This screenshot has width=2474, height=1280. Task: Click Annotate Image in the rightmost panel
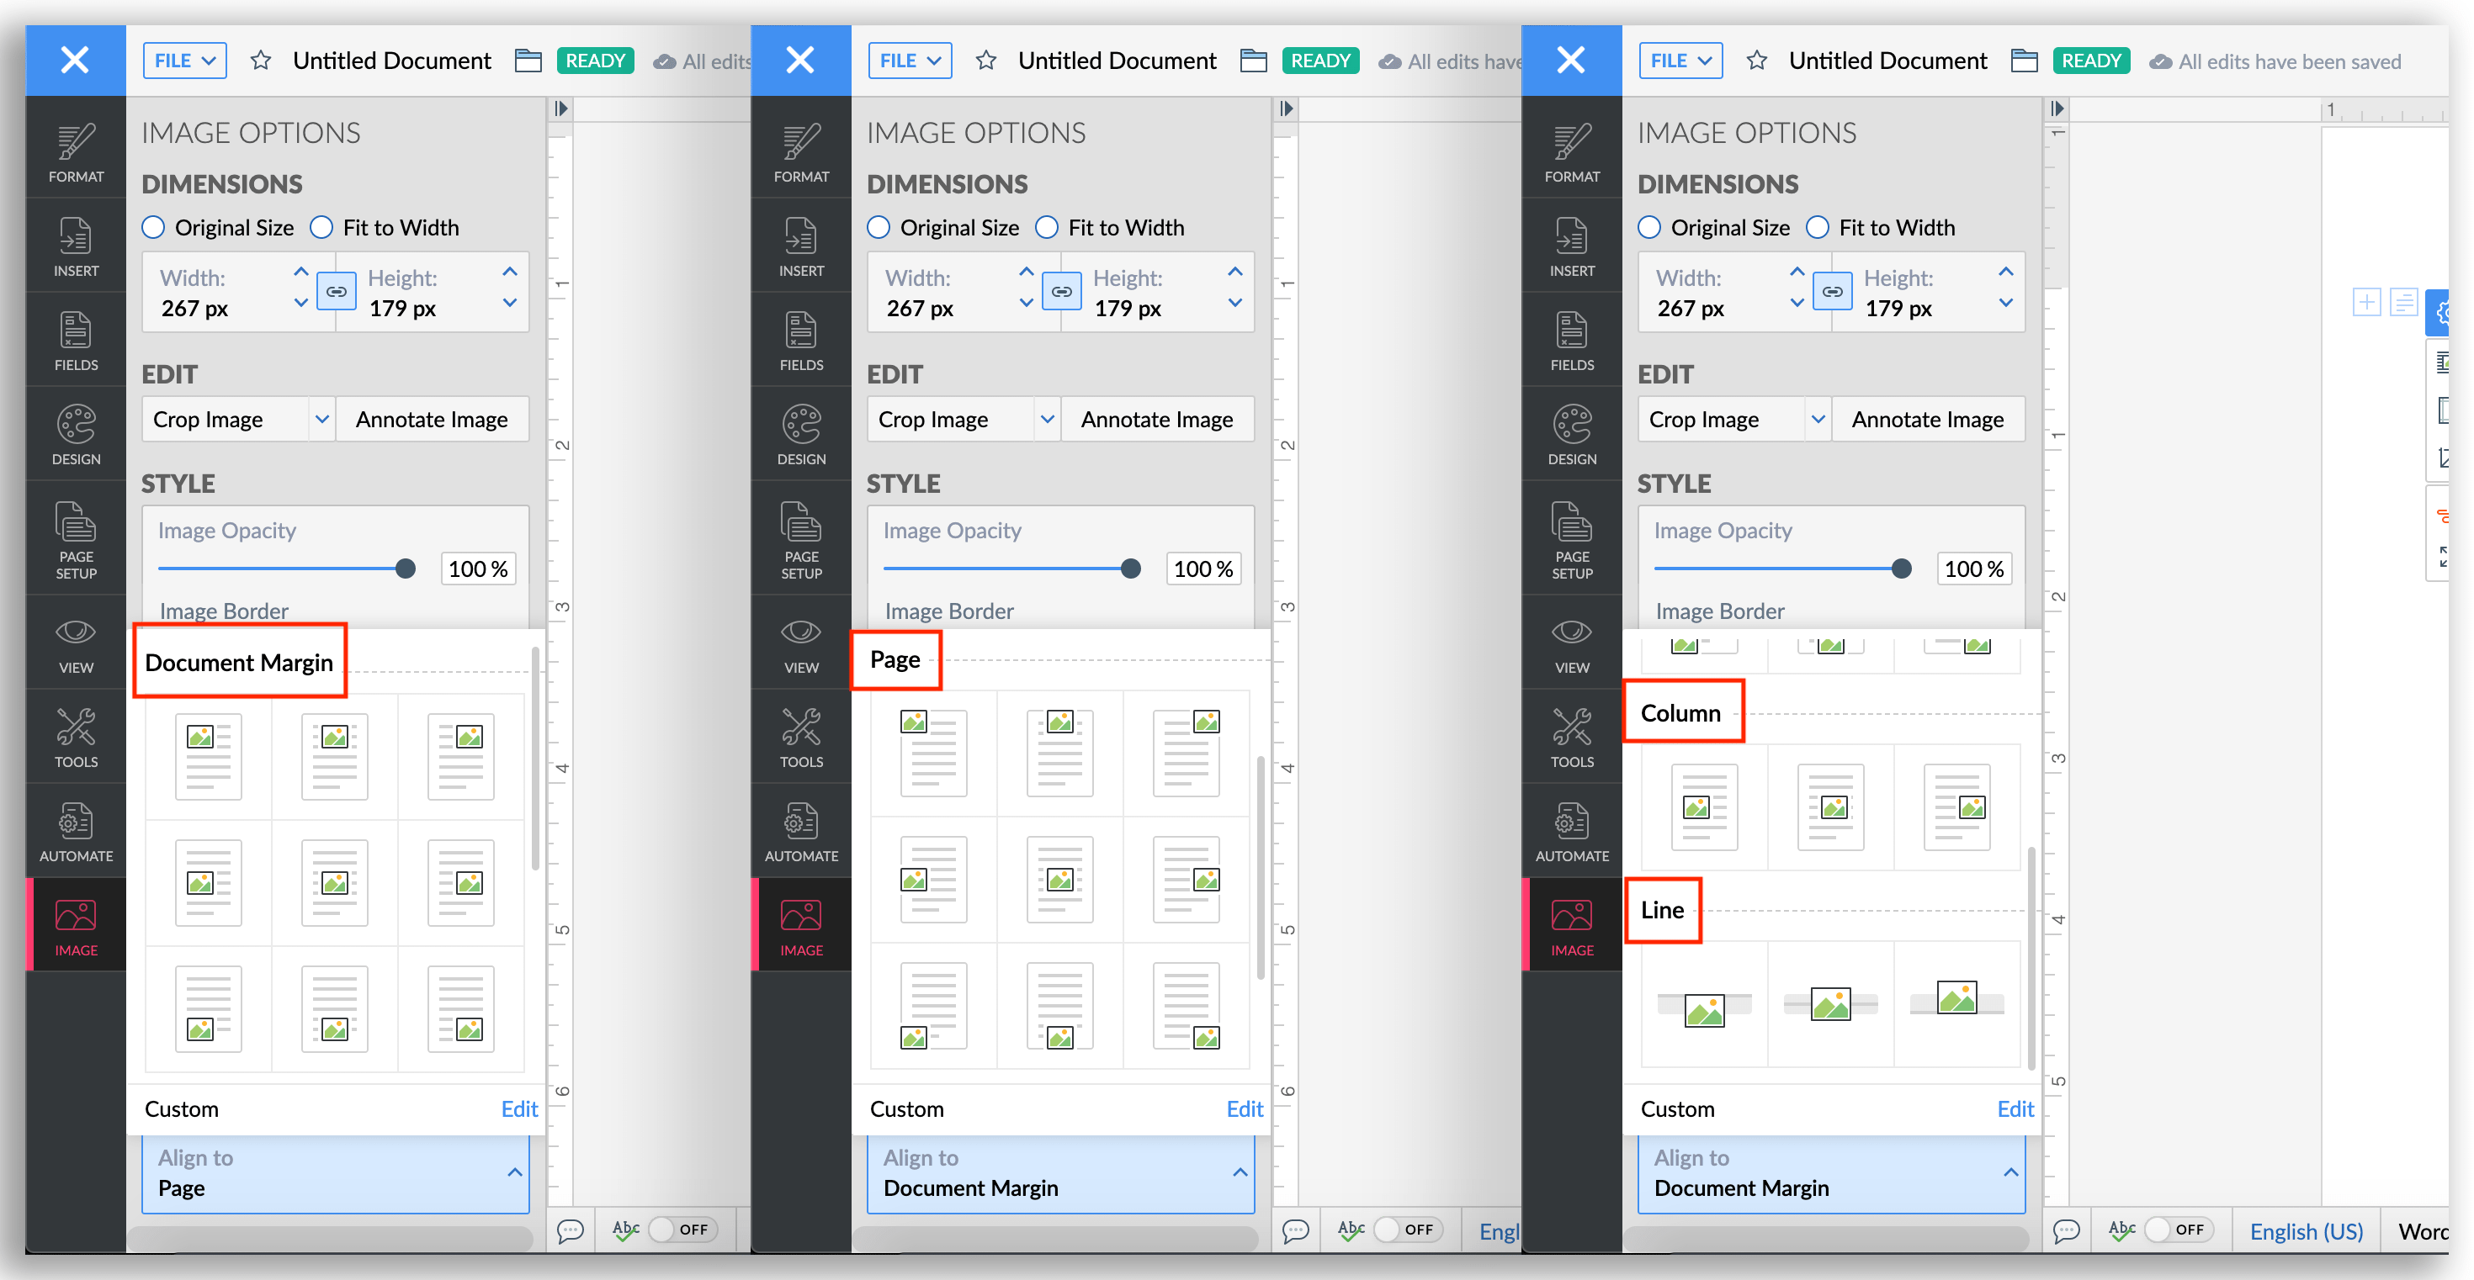pyautogui.click(x=1926, y=420)
